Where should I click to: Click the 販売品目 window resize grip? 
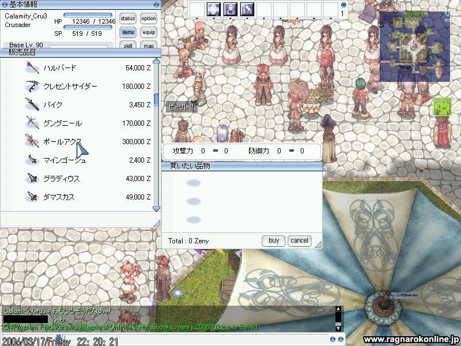click(x=157, y=223)
